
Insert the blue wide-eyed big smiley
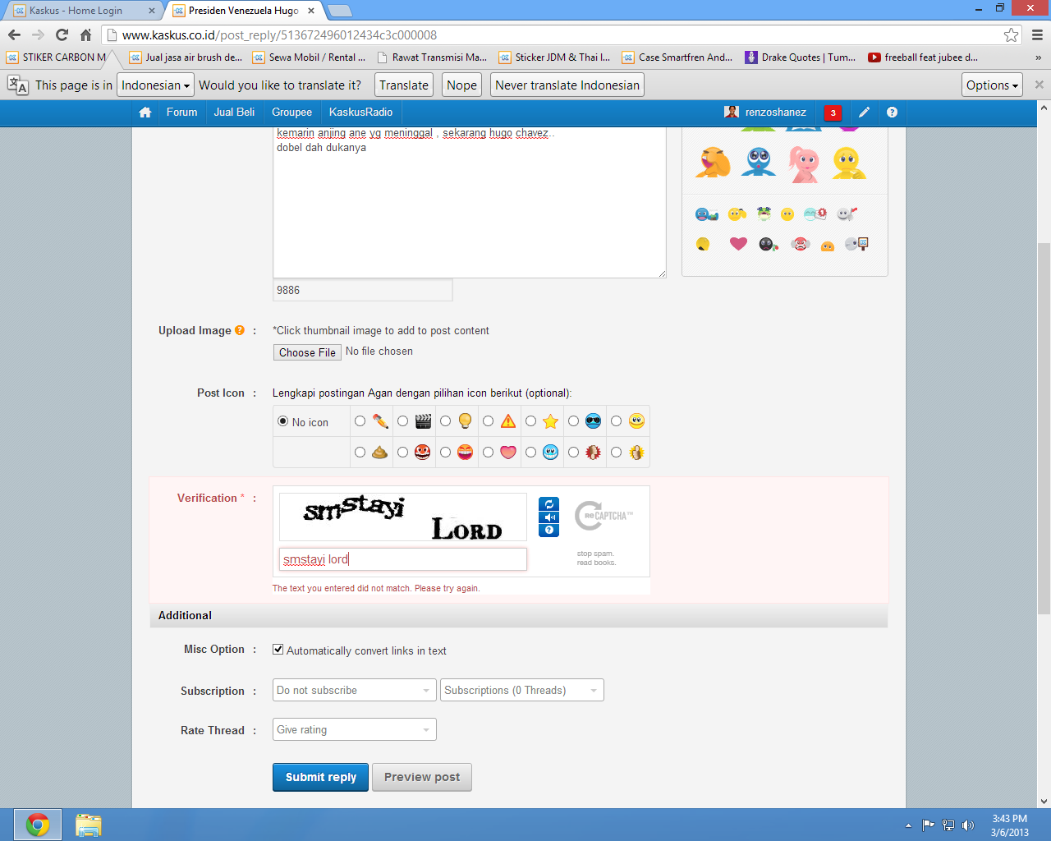pos(759,163)
